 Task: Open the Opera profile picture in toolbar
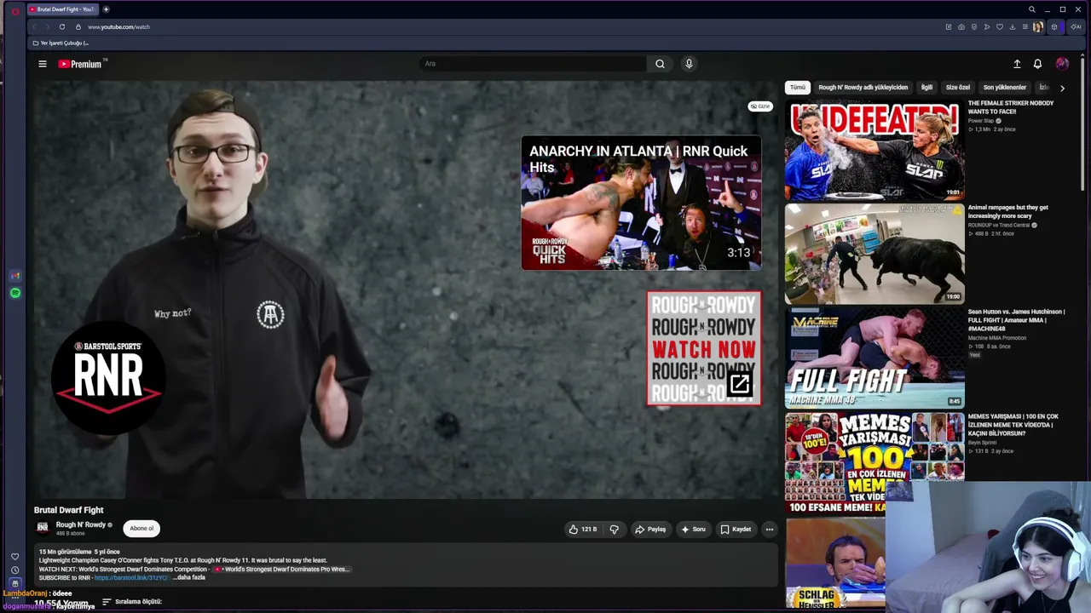[x=1038, y=26]
